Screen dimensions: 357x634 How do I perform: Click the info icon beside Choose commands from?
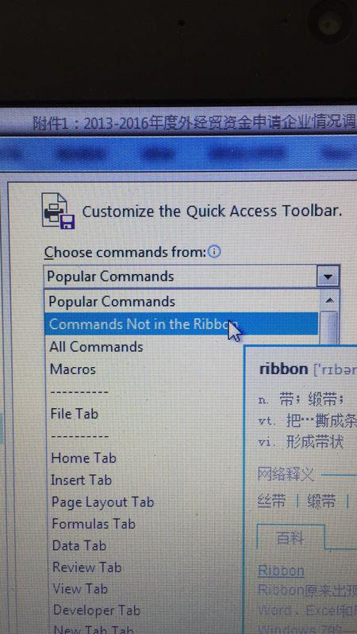pos(214,252)
